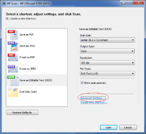Click the Create New Shortcut link
Viewport: 146px width, 134px height.
click(94, 103)
